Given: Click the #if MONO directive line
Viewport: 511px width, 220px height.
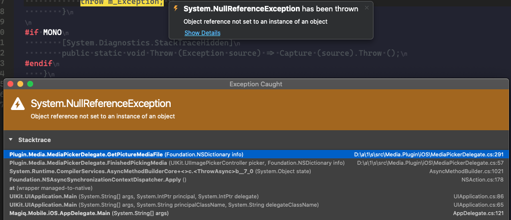Looking at the screenshot, I should 44,33.
